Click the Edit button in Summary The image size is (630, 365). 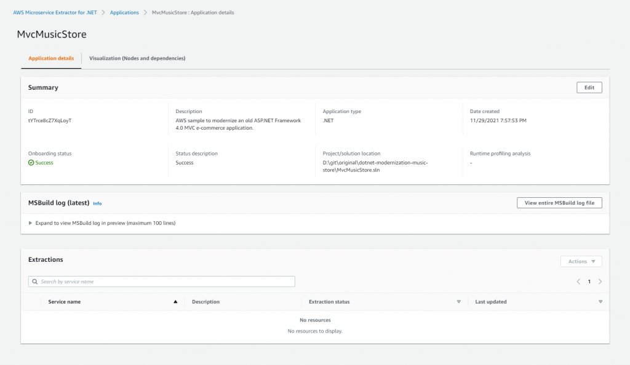click(x=589, y=87)
